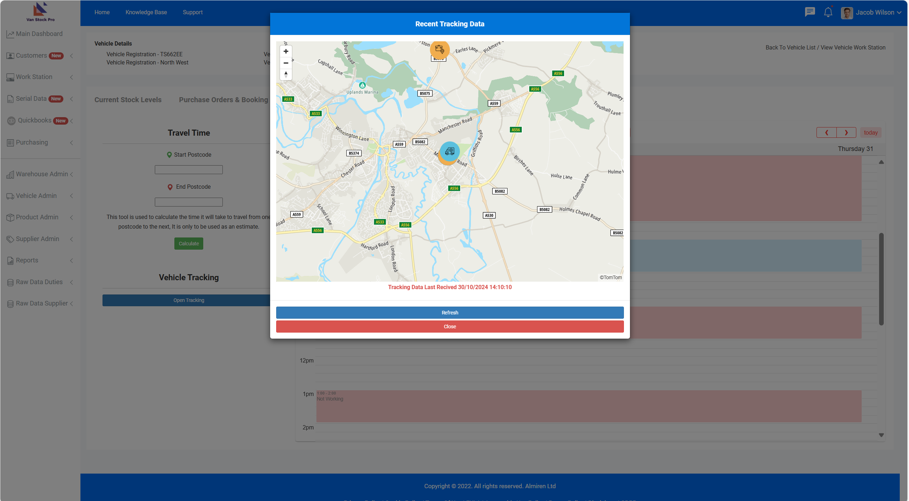Click the ©TomTom map attribution link
The image size is (909, 501).
coord(611,277)
